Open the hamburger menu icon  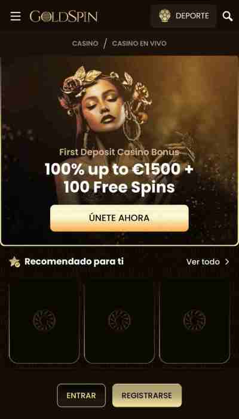point(16,16)
